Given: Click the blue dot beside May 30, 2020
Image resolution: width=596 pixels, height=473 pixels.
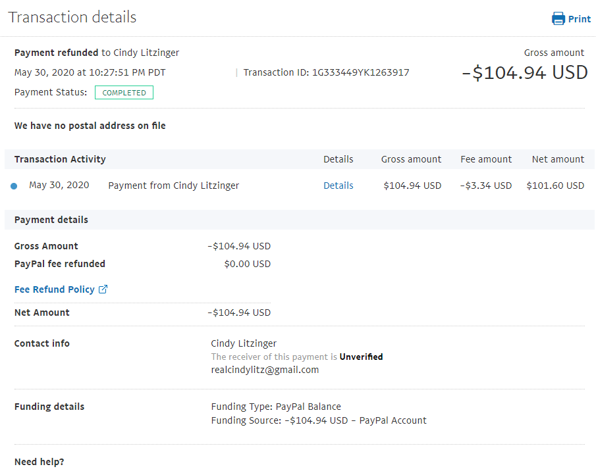Looking at the screenshot, I should pos(14,186).
